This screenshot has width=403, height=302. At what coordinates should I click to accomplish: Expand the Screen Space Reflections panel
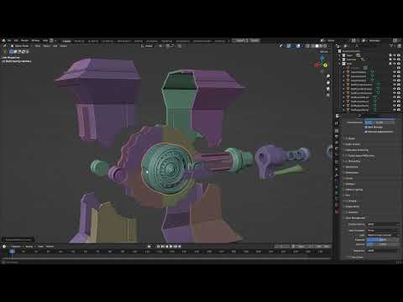tap(361, 156)
